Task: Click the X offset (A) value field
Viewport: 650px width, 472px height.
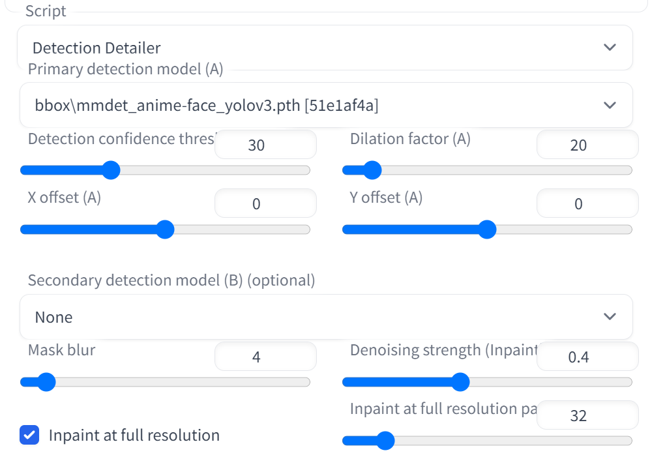Action: (266, 203)
